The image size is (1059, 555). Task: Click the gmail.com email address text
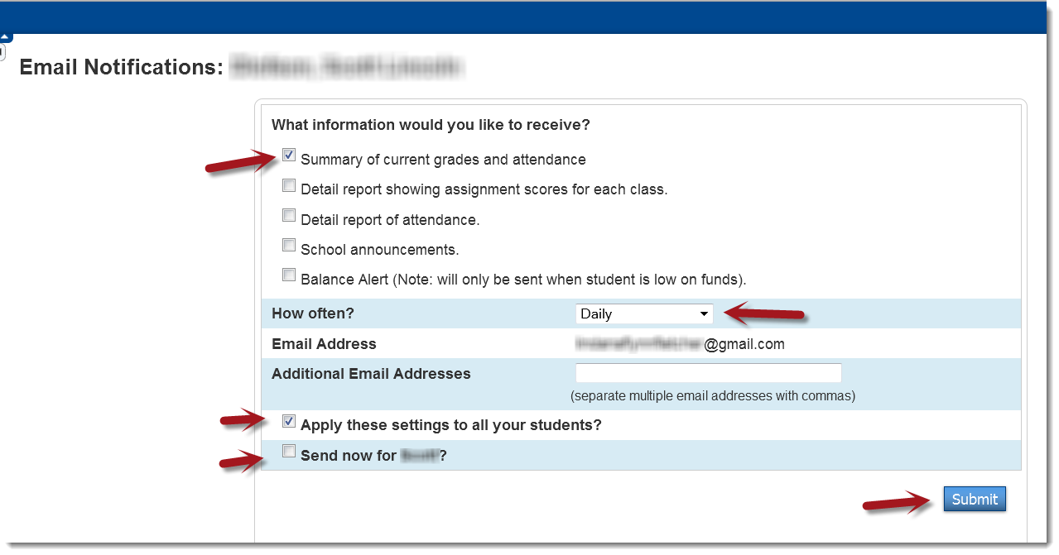[x=680, y=343]
